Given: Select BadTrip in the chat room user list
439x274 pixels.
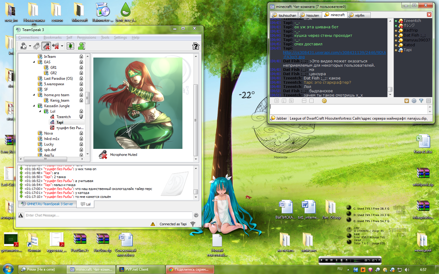Looking at the screenshot, I should pos(410,30).
